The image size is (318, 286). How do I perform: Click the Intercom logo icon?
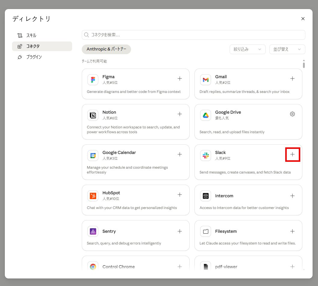pos(206,196)
